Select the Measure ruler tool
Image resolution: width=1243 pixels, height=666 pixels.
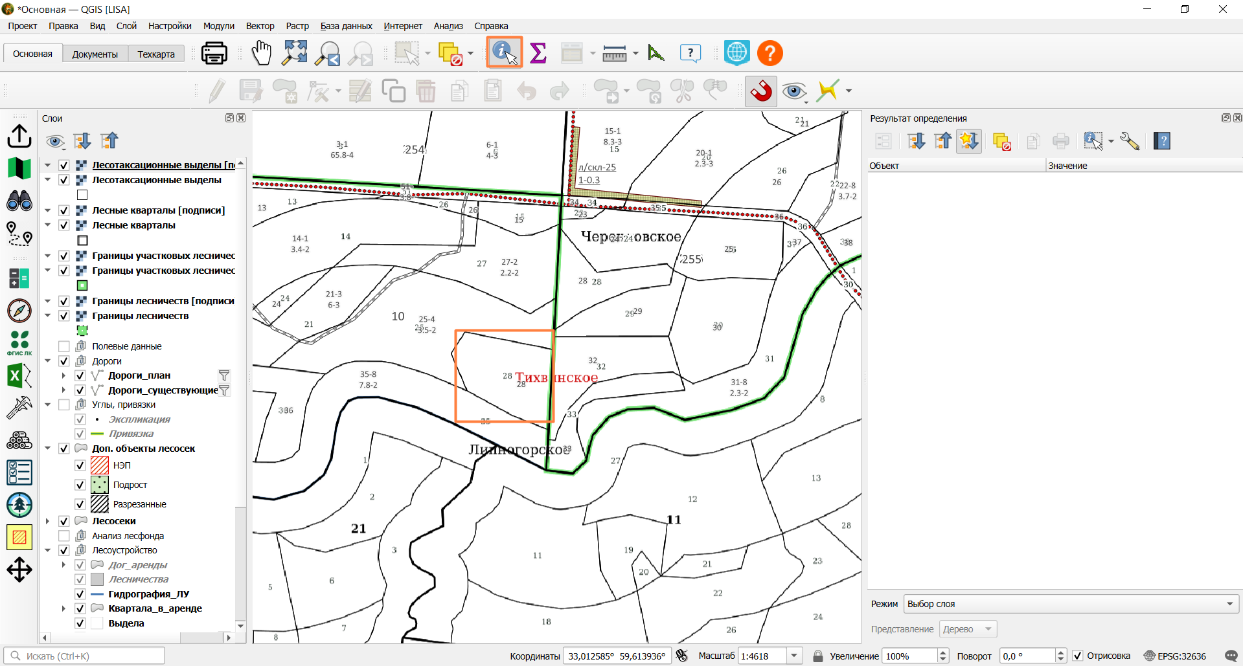click(x=614, y=53)
